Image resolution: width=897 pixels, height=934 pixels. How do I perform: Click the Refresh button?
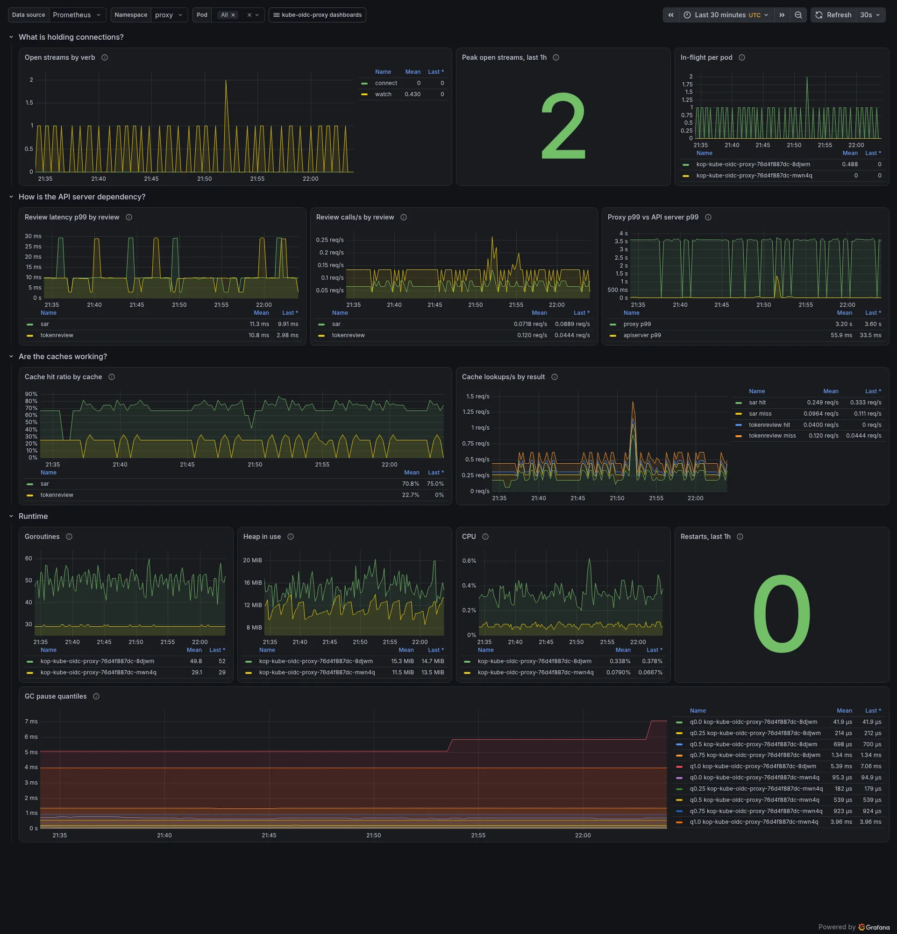pyautogui.click(x=833, y=15)
